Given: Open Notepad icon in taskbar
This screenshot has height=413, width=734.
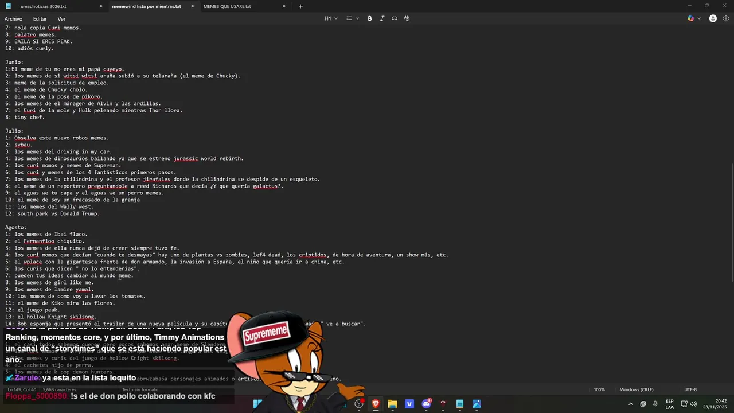Looking at the screenshot, I should [460, 404].
